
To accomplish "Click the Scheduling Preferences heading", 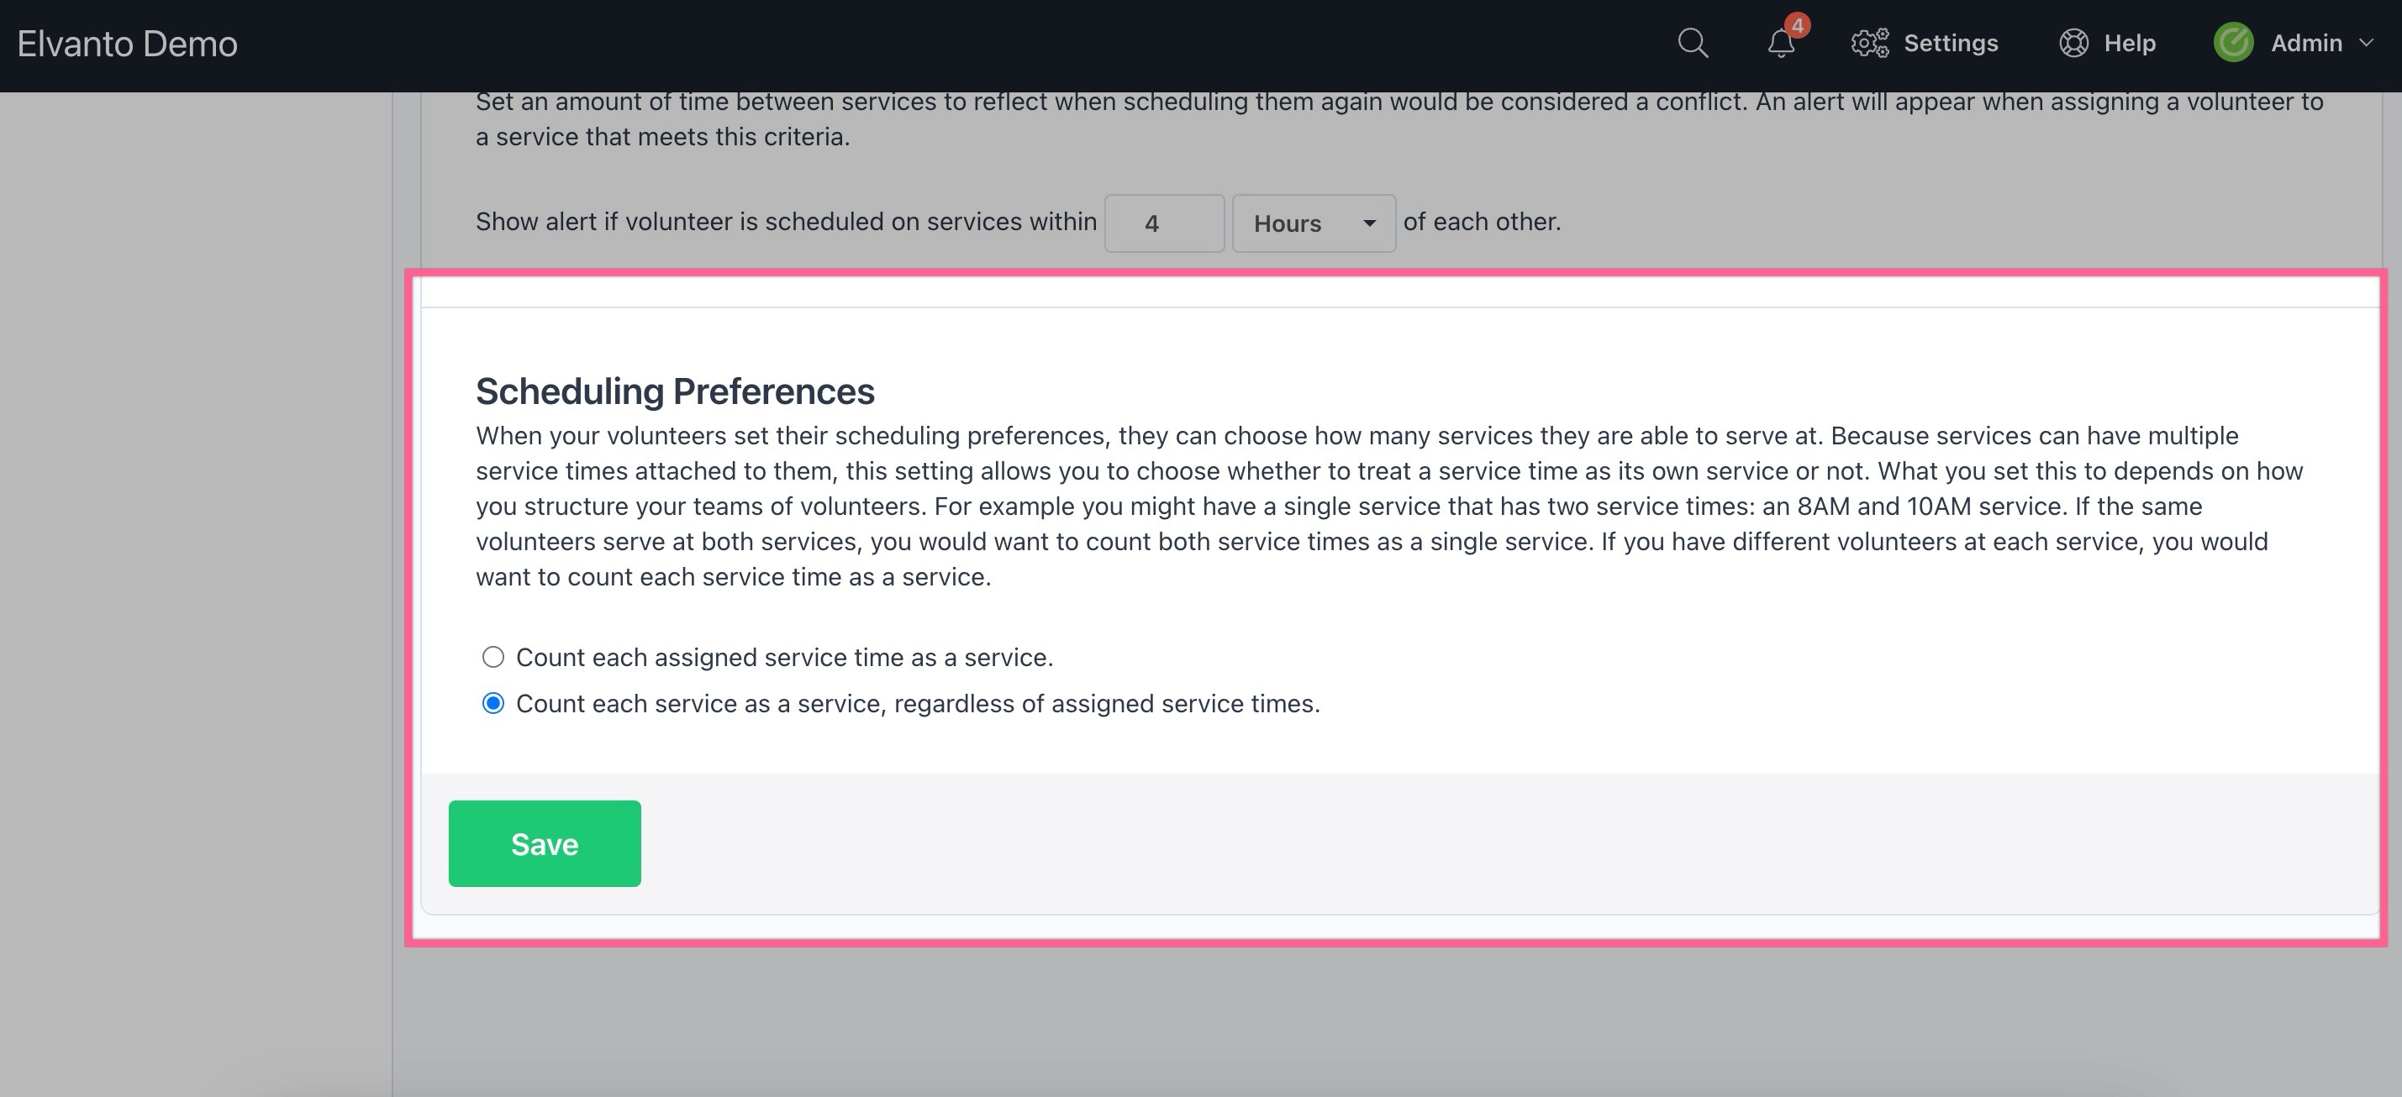I will pos(675,391).
